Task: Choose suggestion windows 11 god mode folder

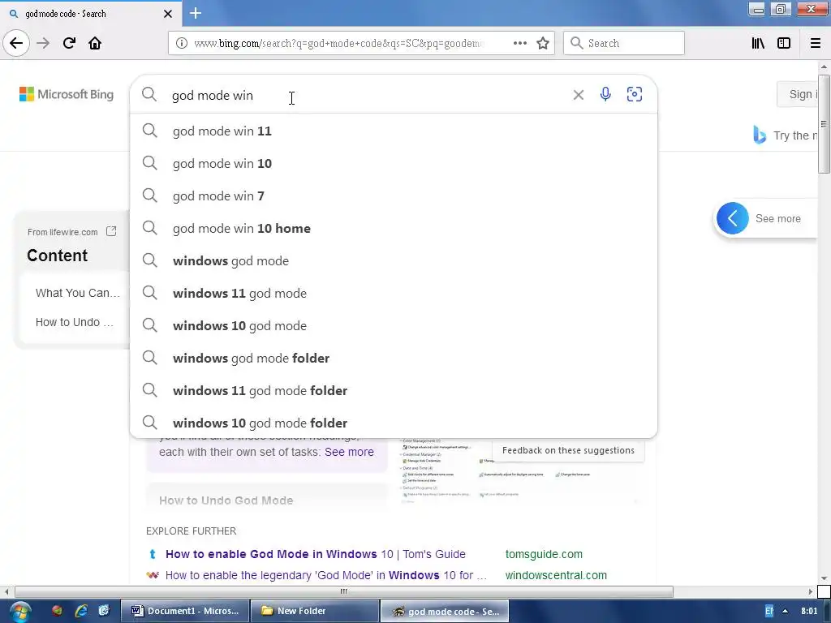Action: click(394, 390)
